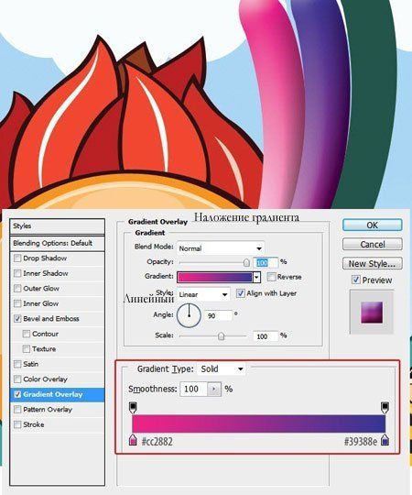Select the Stroke style entry

click(33, 424)
